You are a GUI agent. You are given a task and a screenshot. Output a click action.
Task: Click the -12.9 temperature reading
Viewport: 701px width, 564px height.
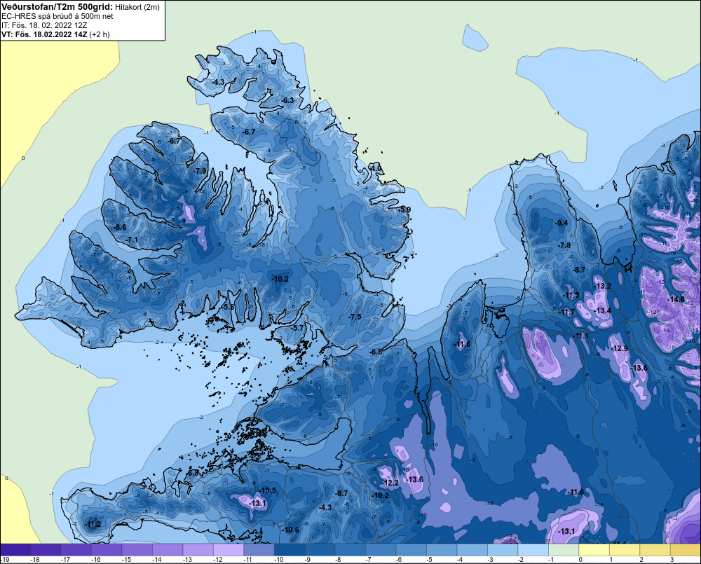pos(620,348)
